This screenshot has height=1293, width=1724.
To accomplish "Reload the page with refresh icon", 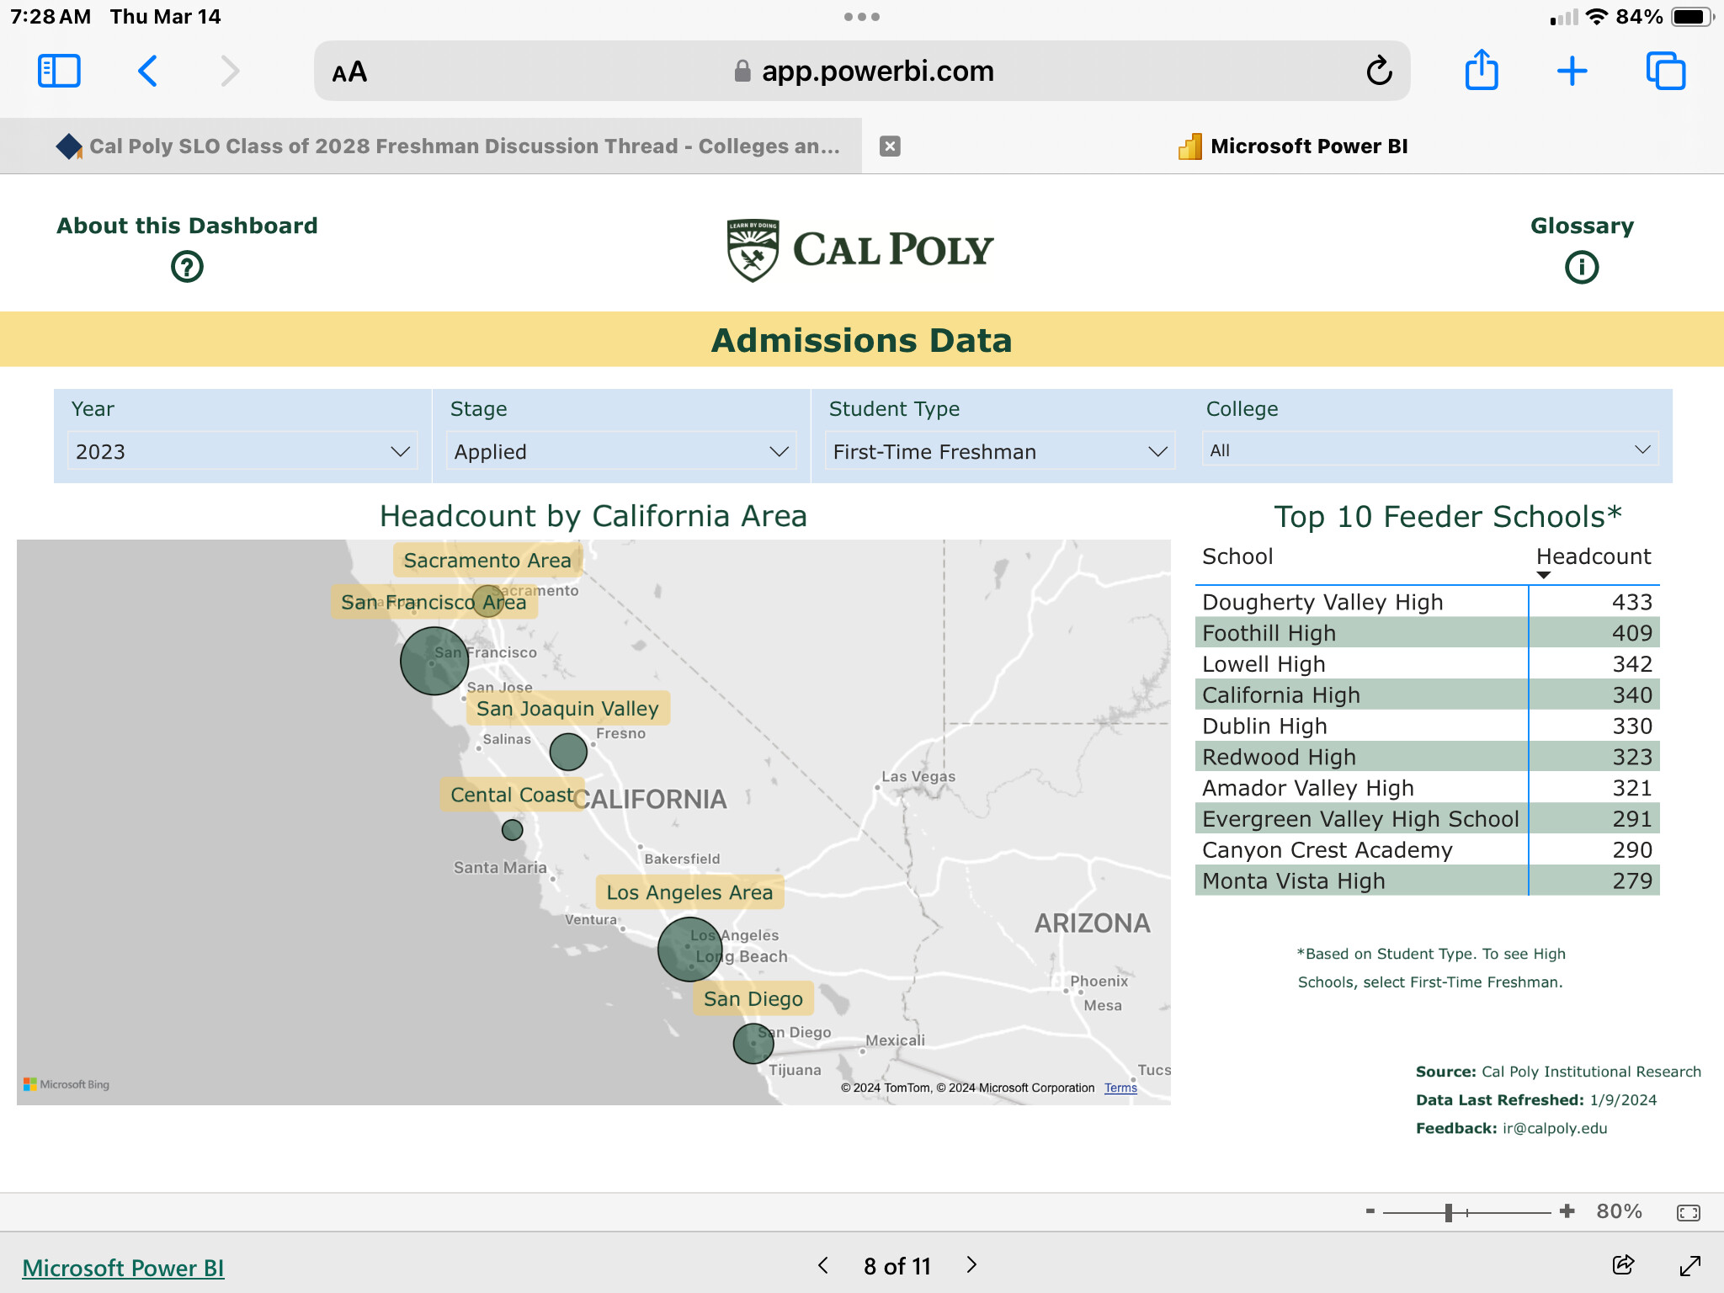I will [x=1379, y=72].
